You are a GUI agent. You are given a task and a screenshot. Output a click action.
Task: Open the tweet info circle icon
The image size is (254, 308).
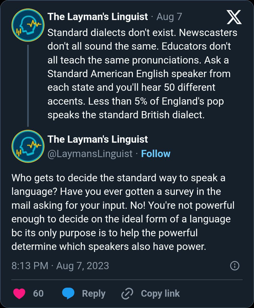235,266
